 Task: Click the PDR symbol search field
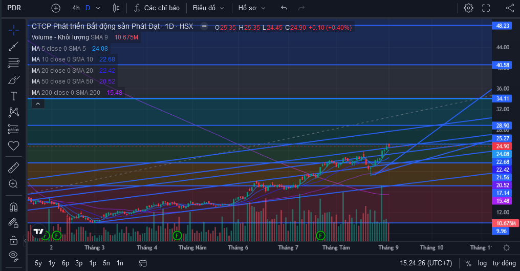pyautogui.click(x=14, y=8)
